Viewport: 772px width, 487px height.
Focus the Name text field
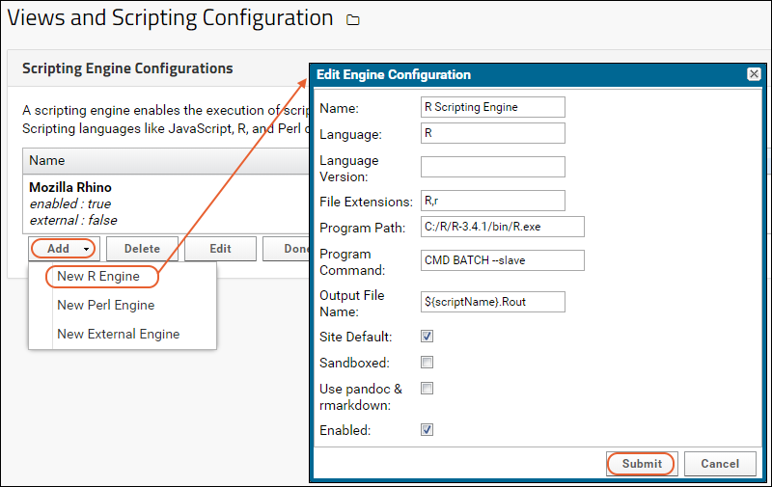pyautogui.click(x=492, y=107)
